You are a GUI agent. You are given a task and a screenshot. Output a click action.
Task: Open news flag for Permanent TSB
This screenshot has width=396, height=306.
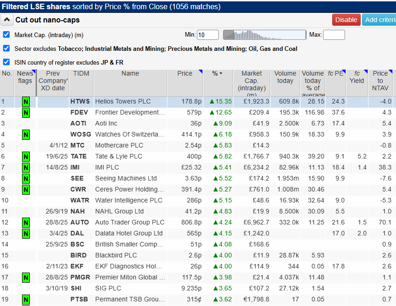(x=26, y=300)
